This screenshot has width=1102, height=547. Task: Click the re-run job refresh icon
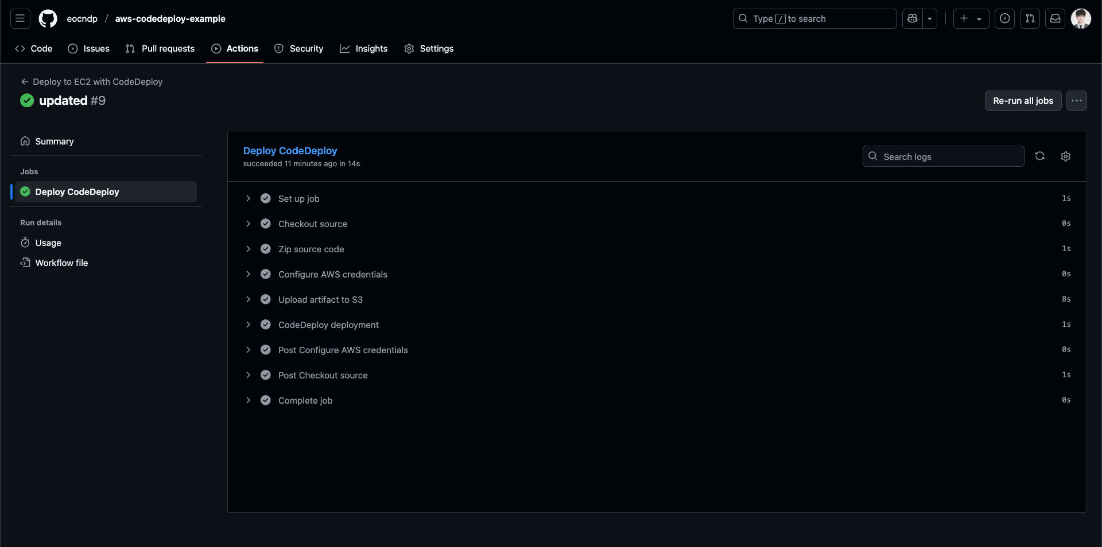(x=1040, y=156)
